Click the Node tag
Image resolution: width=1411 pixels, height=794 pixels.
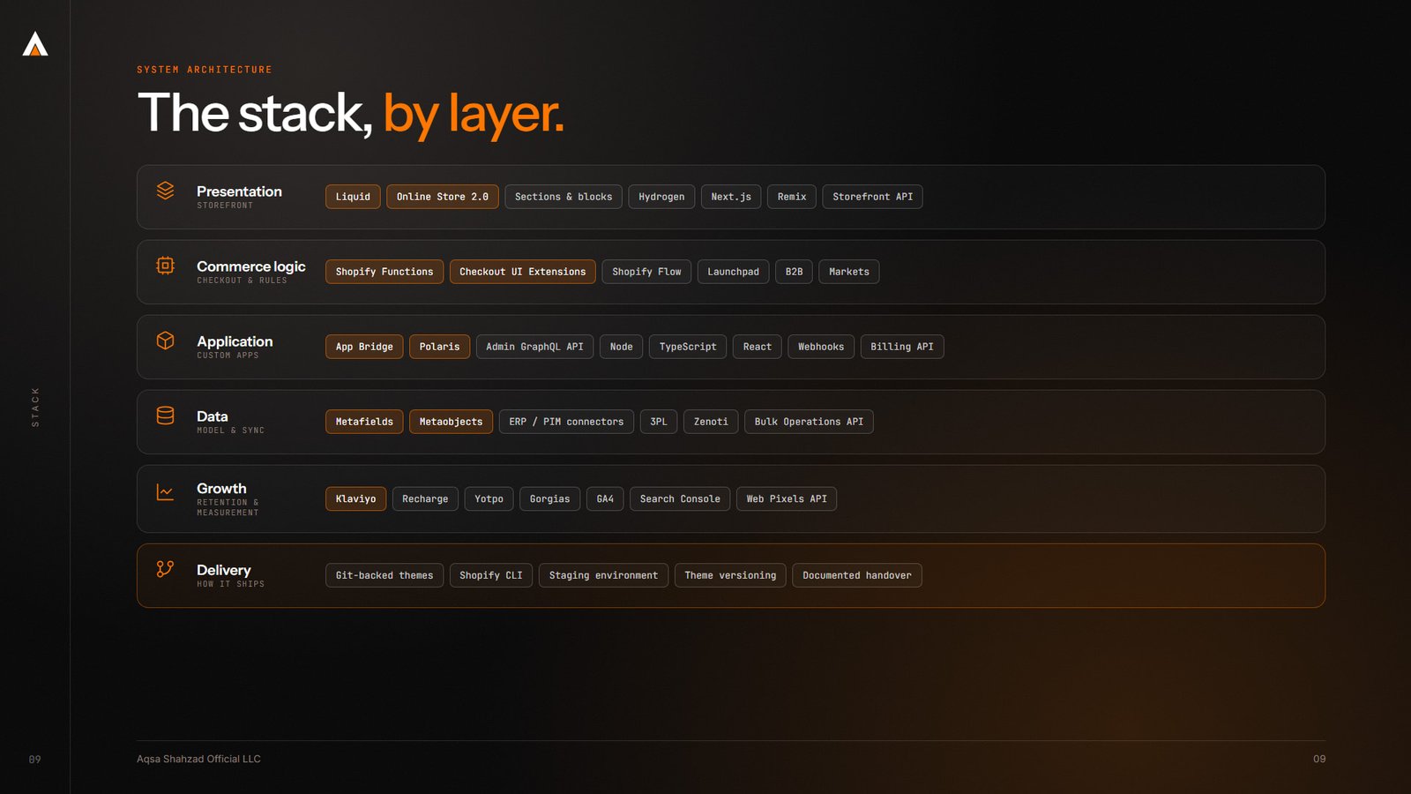[622, 347]
